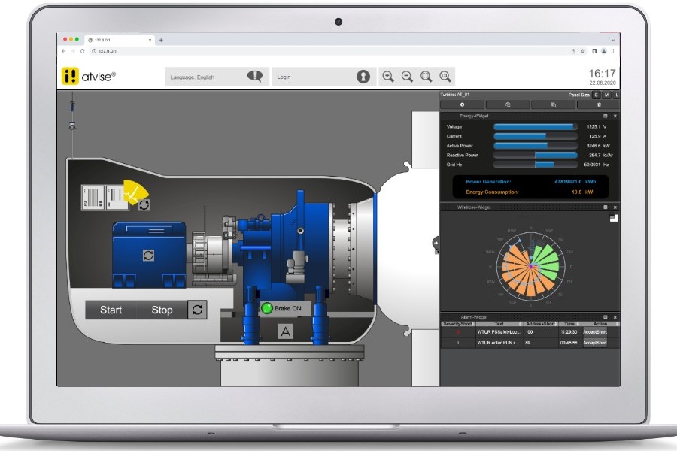The image size is (677, 451).
Task: Select panel size S
Action: coord(596,95)
